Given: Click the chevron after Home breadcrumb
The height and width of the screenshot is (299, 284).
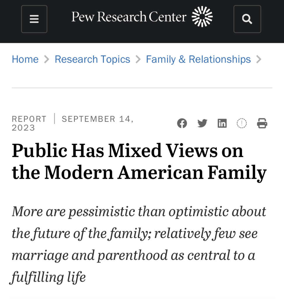Looking at the screenshot, I should click(47, 60).
